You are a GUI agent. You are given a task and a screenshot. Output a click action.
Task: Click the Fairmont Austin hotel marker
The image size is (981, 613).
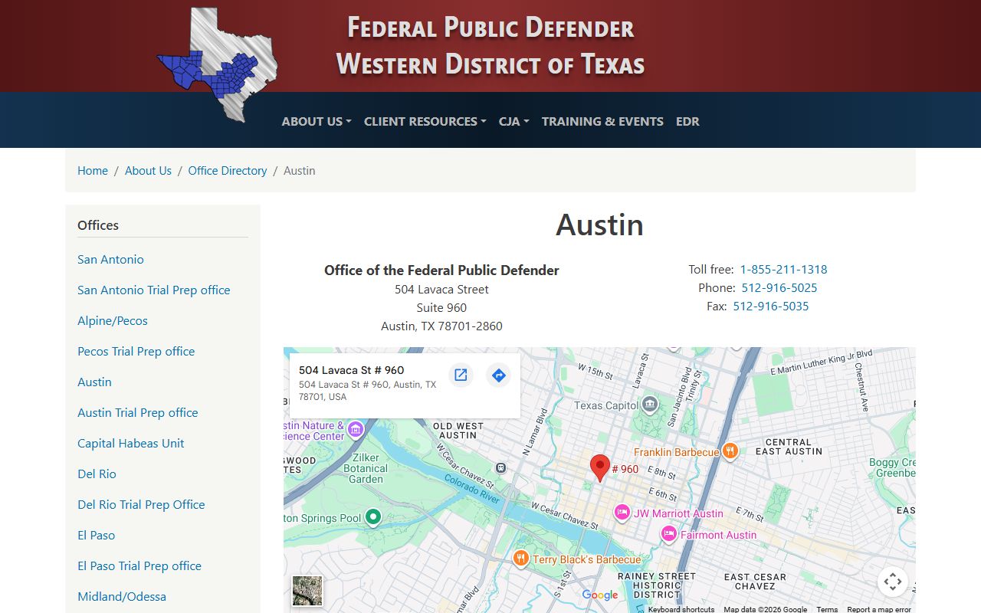[669, 534]
